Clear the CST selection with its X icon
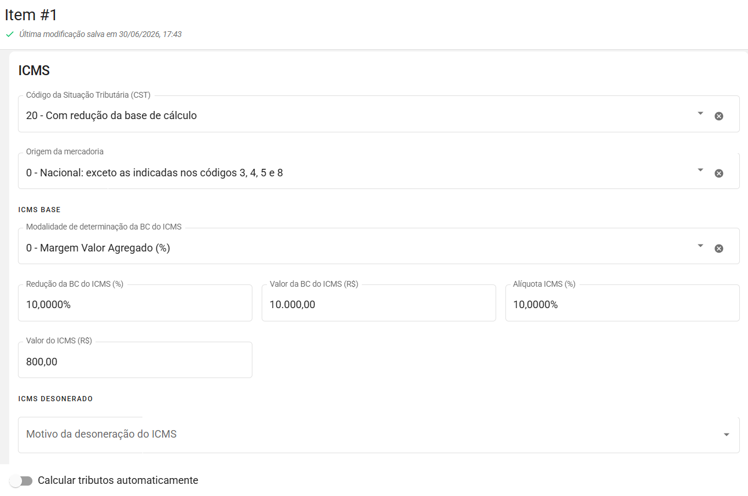Viewport: 748px width, 496px height. (718, 116)
